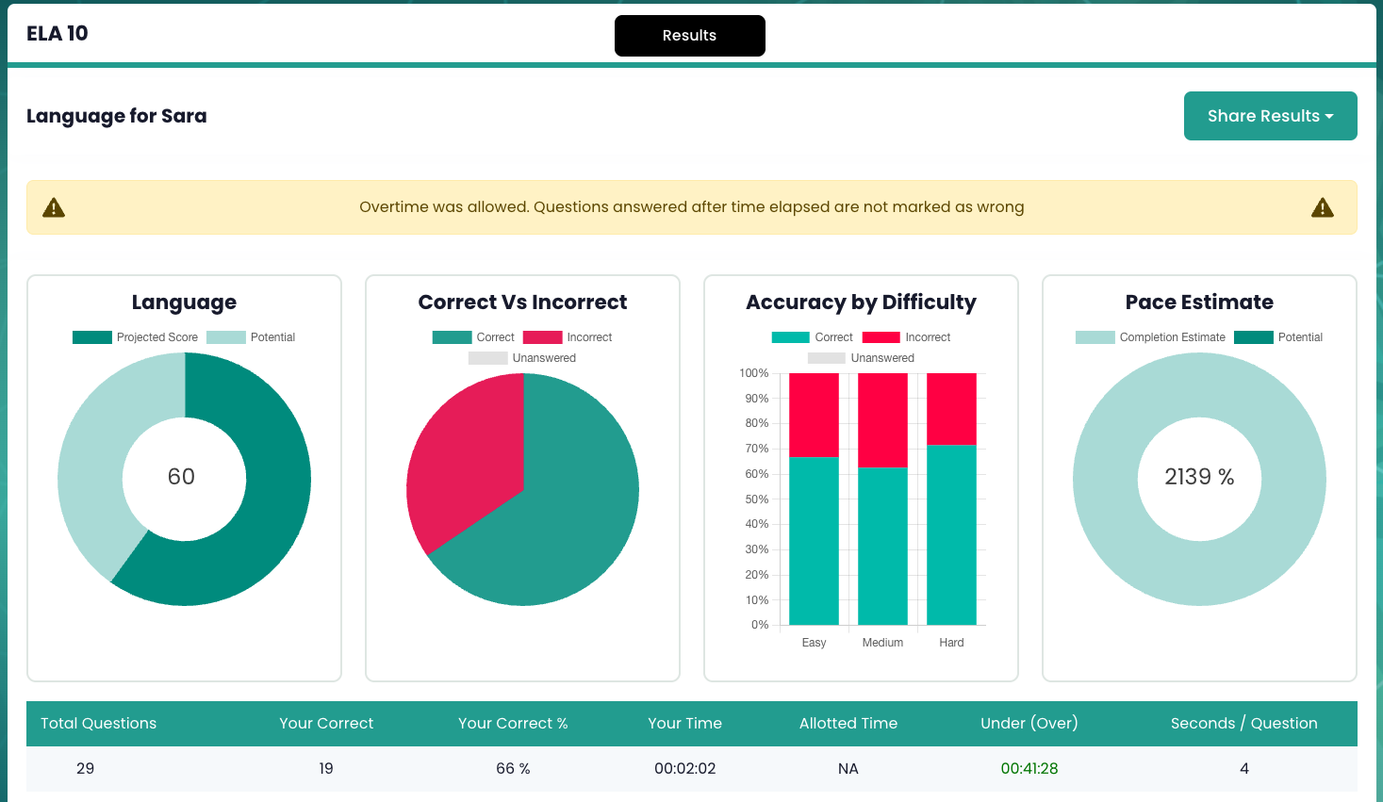Click the Hard difficulty bar

[x=951, y=499]
